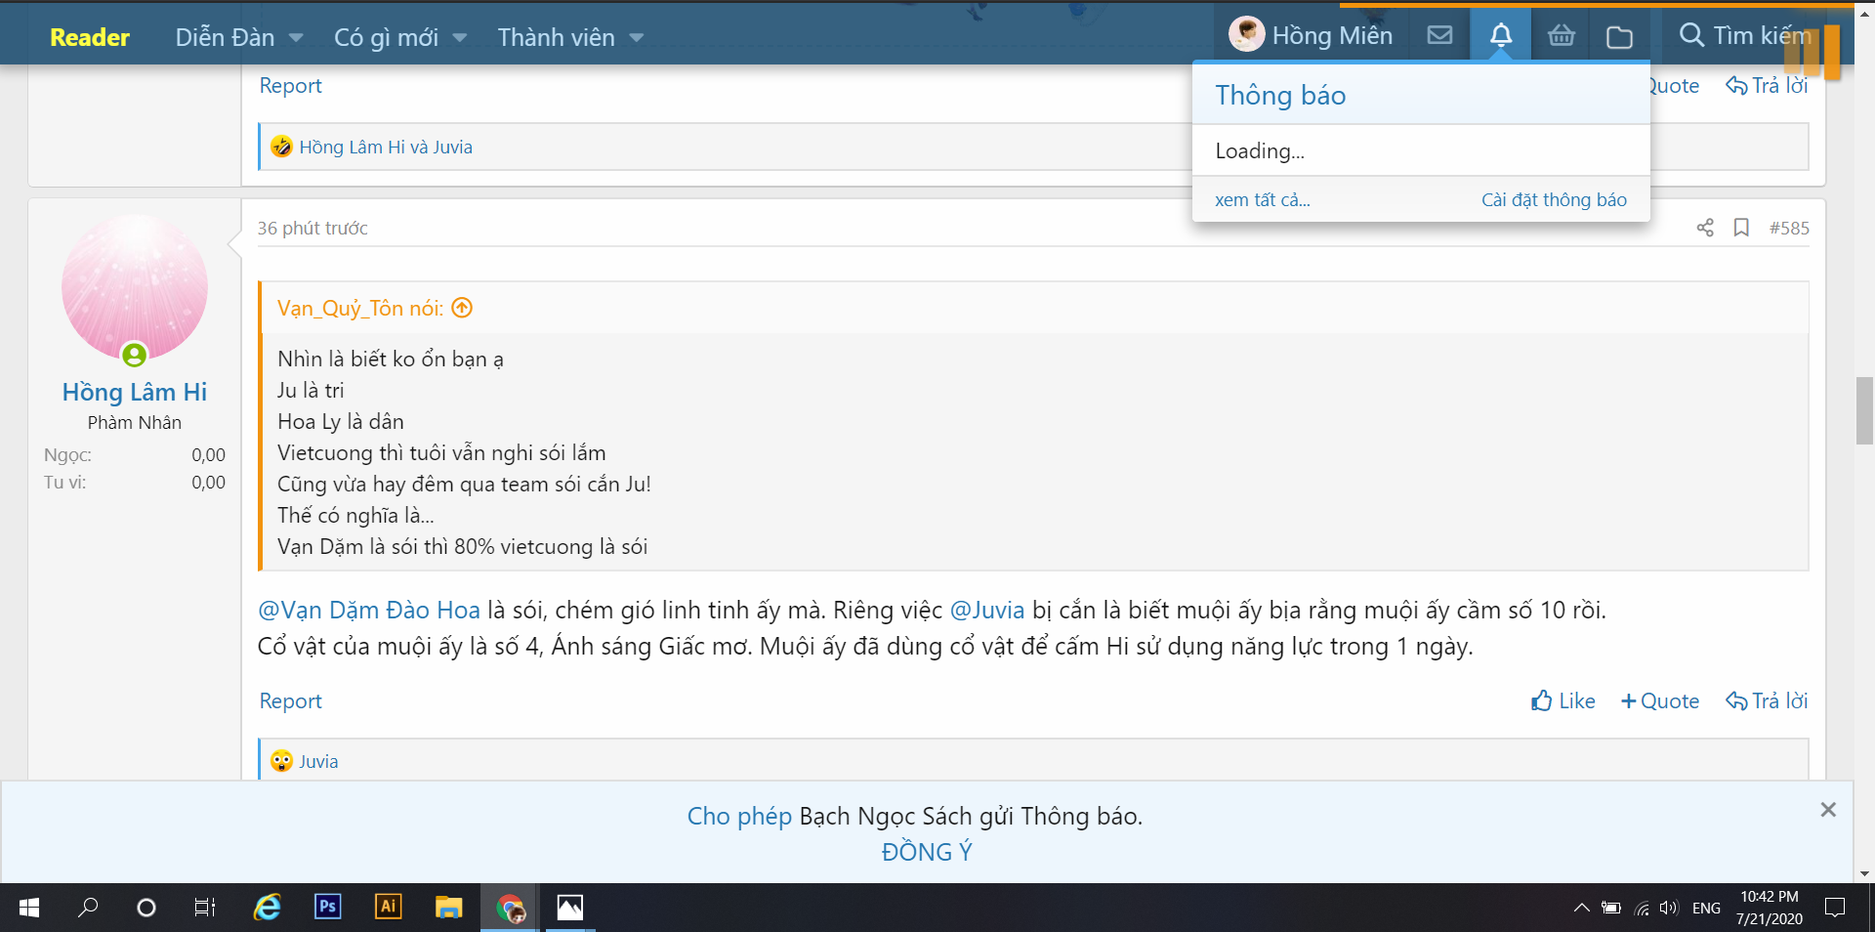Image resolution: width=1875 pixels, height=932 pixels.
Task: Open the shopping basket icon
Action: [x=1561, y=36]
